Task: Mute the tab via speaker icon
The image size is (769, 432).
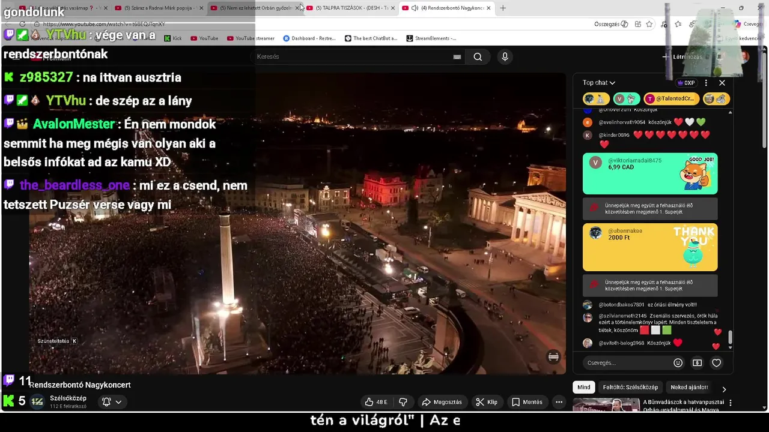Action: (415, 8)
